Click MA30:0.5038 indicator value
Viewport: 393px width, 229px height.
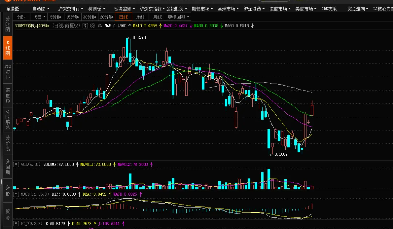click(x=206, y=25)
